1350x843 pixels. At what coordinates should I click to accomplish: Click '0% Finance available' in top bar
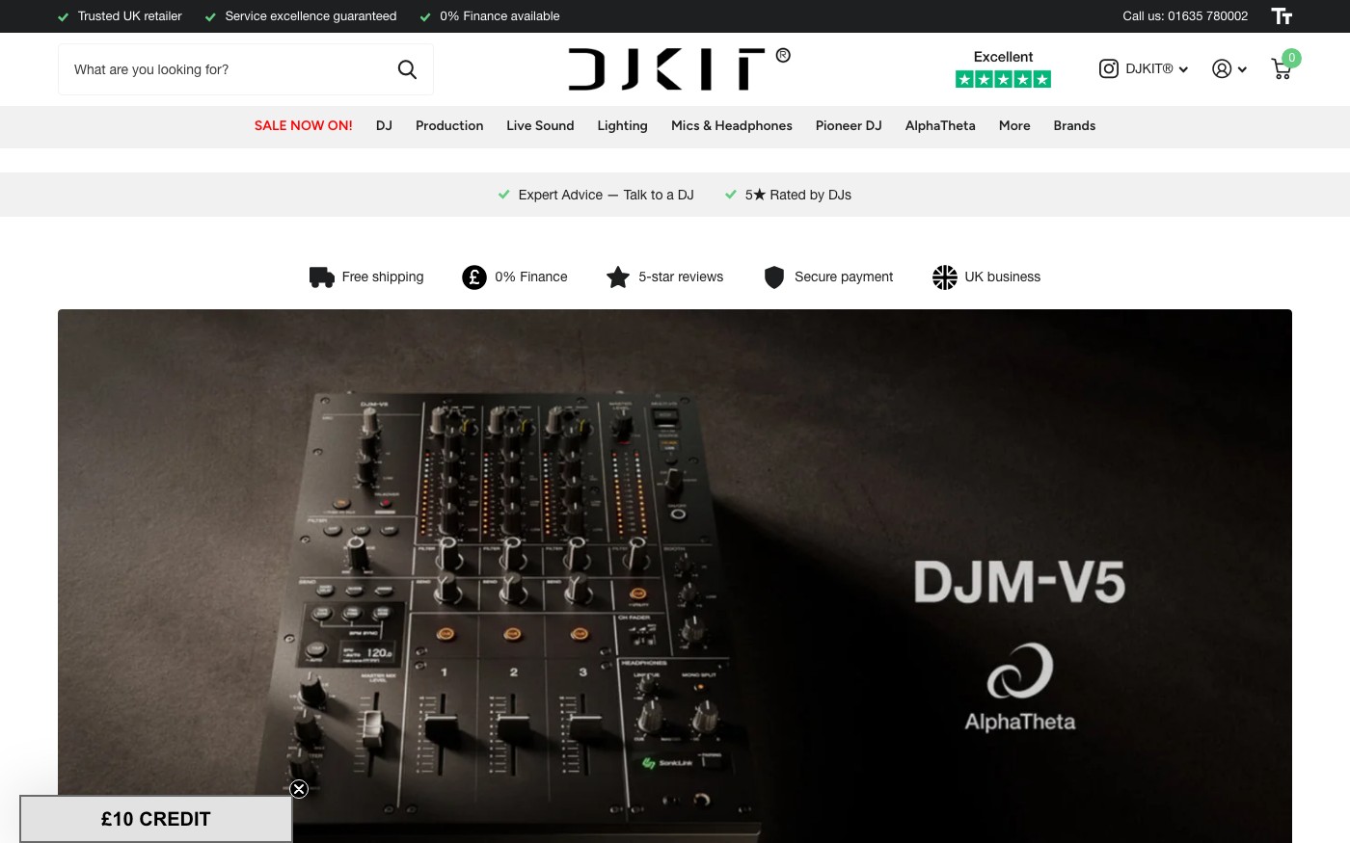(499, 15)
